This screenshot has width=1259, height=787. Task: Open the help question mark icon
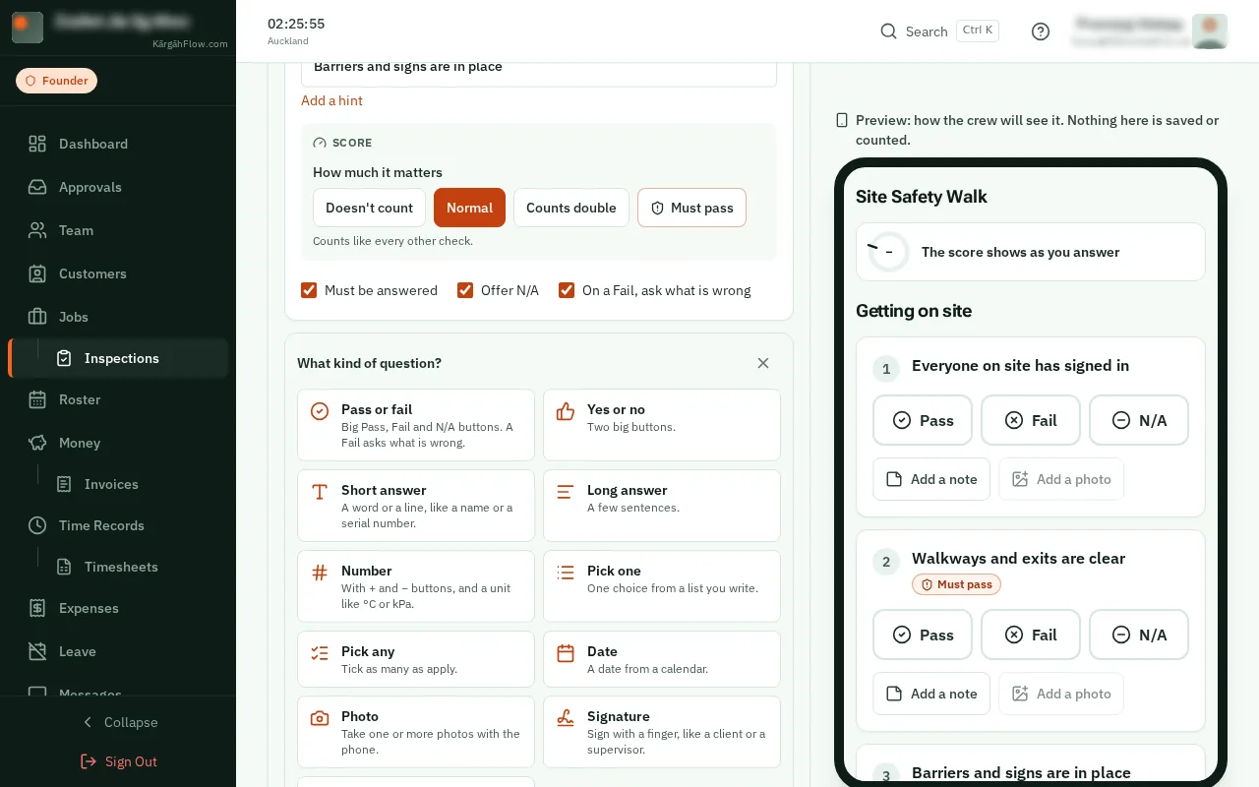[x=1041, y=31]
